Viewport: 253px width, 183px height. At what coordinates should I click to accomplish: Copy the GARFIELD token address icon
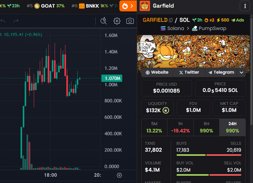(171, 20)
